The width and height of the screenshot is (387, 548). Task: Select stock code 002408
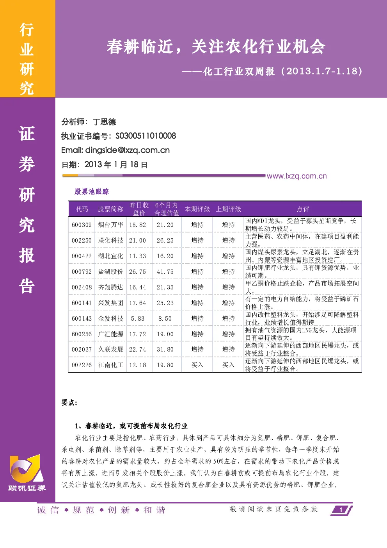[82, 287]
